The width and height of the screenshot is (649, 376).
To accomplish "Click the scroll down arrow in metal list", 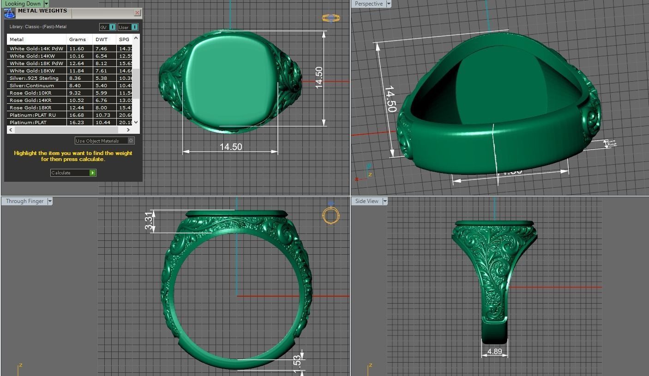I will (136, 122).
